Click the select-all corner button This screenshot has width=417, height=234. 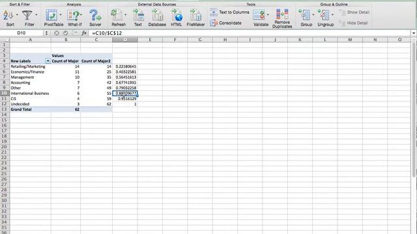tap(5, 40)
